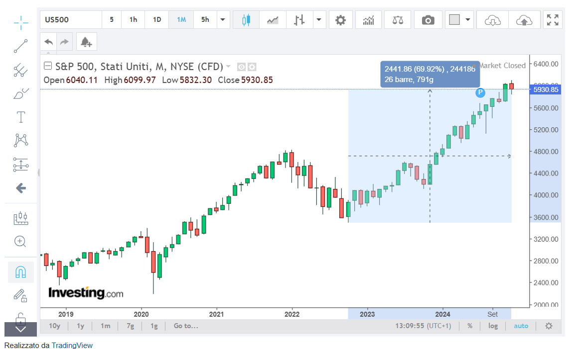Click the US500 symbol input field
The width and height of the screenshot is (574, 349).
(71, 20)
